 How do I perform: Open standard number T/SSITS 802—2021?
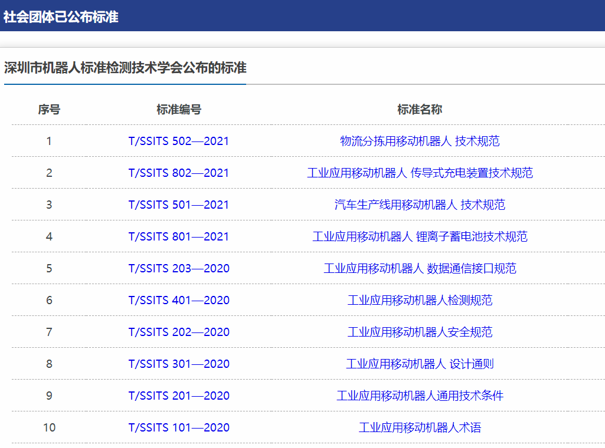click(179, 173)
